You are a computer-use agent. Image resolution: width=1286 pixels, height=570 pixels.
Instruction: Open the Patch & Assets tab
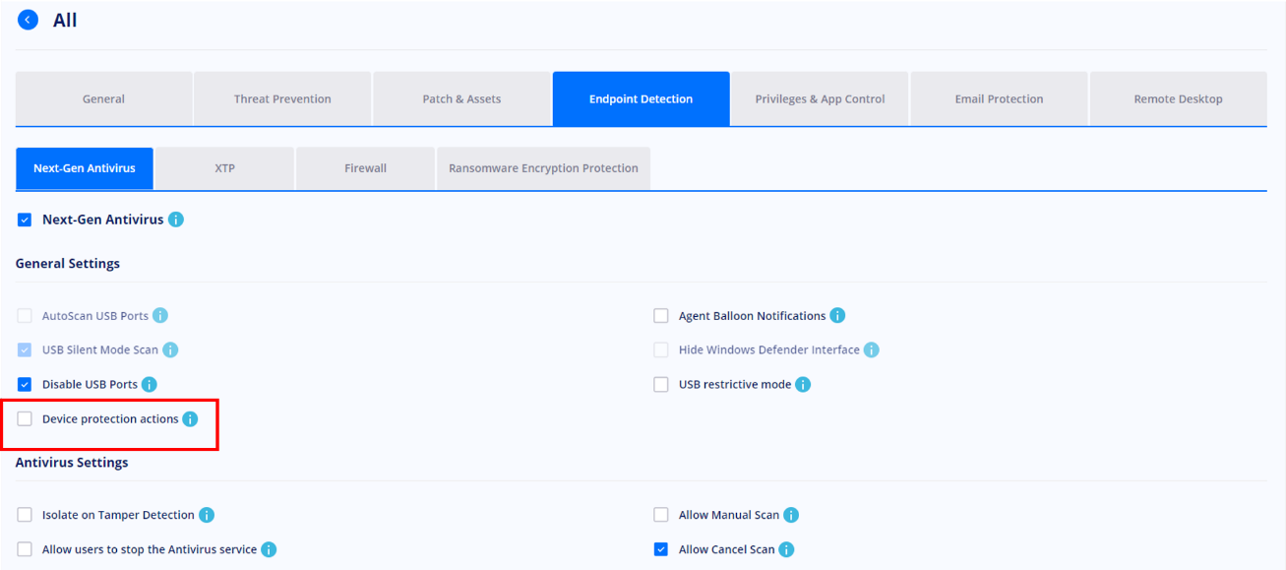coord(461,98)
